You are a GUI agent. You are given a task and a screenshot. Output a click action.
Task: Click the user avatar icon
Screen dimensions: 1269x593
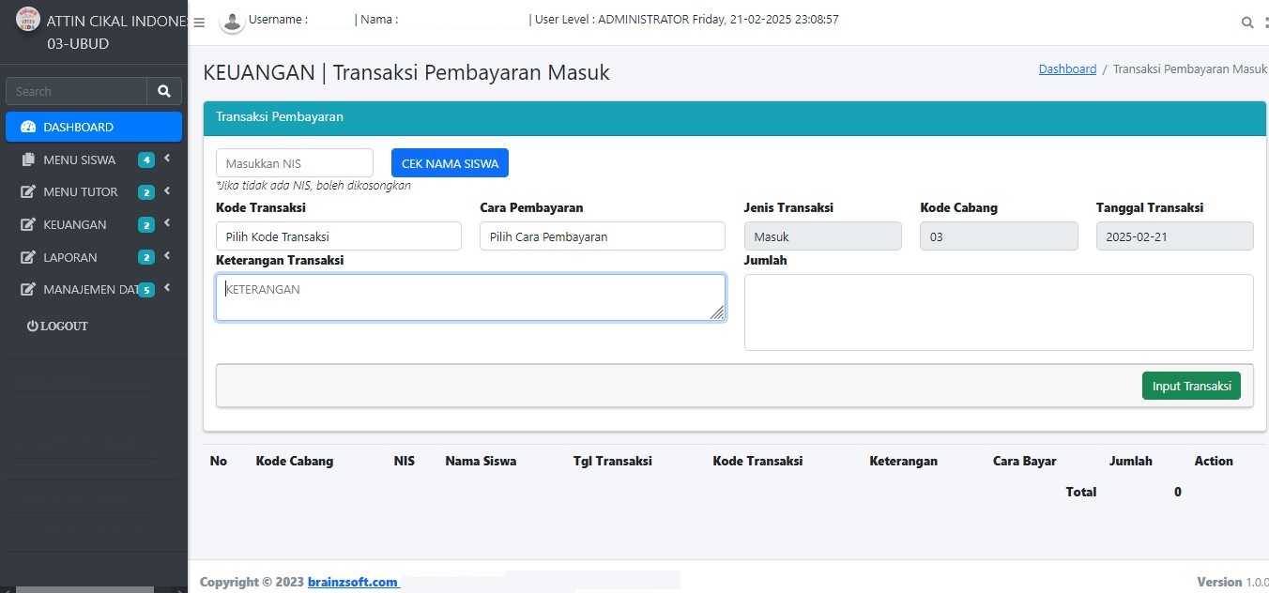point(232,21)
